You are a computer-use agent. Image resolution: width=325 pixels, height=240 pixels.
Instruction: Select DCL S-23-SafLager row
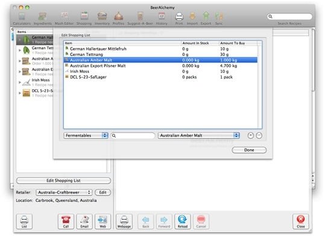(160, 77)
